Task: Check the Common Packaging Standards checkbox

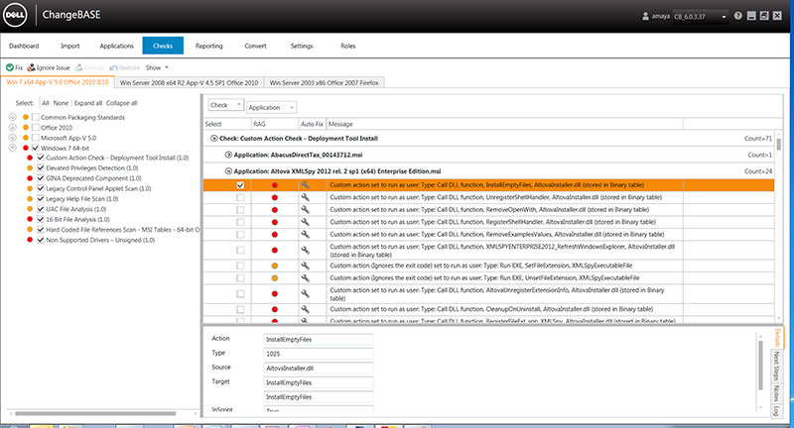Action: [x=36, y=117]
